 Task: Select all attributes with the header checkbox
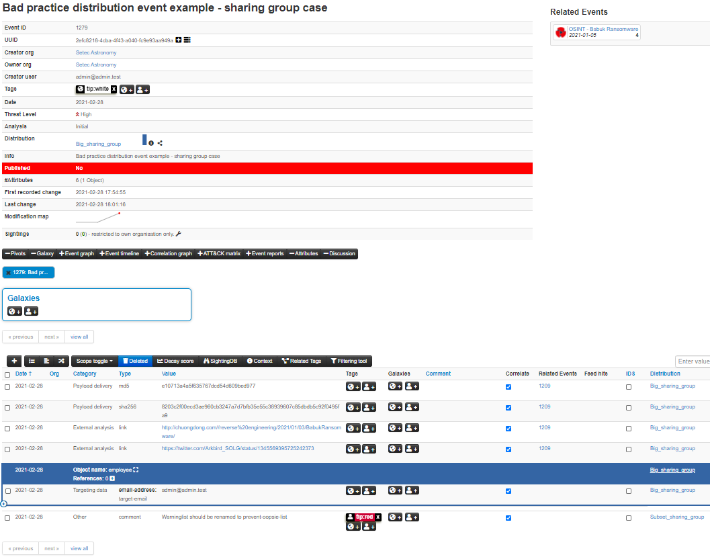7,374
